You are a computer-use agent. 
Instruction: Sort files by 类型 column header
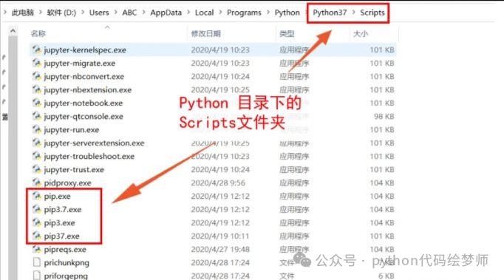pyautogui.click(x=287, y=33)
